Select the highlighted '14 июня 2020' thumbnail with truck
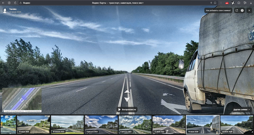This screenshot has height=135, width=254. coord(203,125)
